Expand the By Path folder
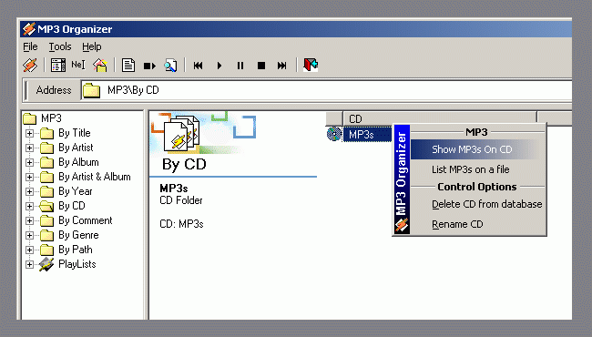 pyautogui.click(x=29, y=250)
